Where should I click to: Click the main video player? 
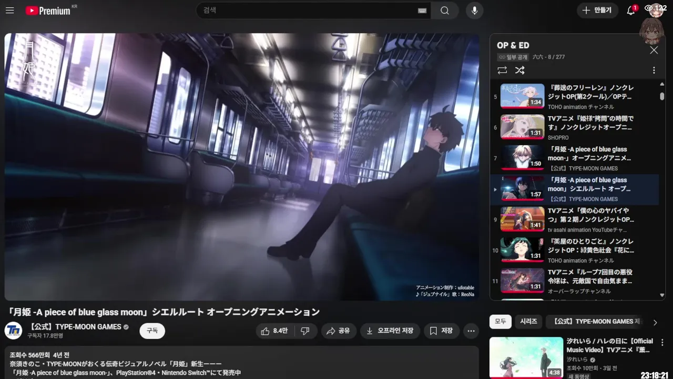click(x=242, y=167)
